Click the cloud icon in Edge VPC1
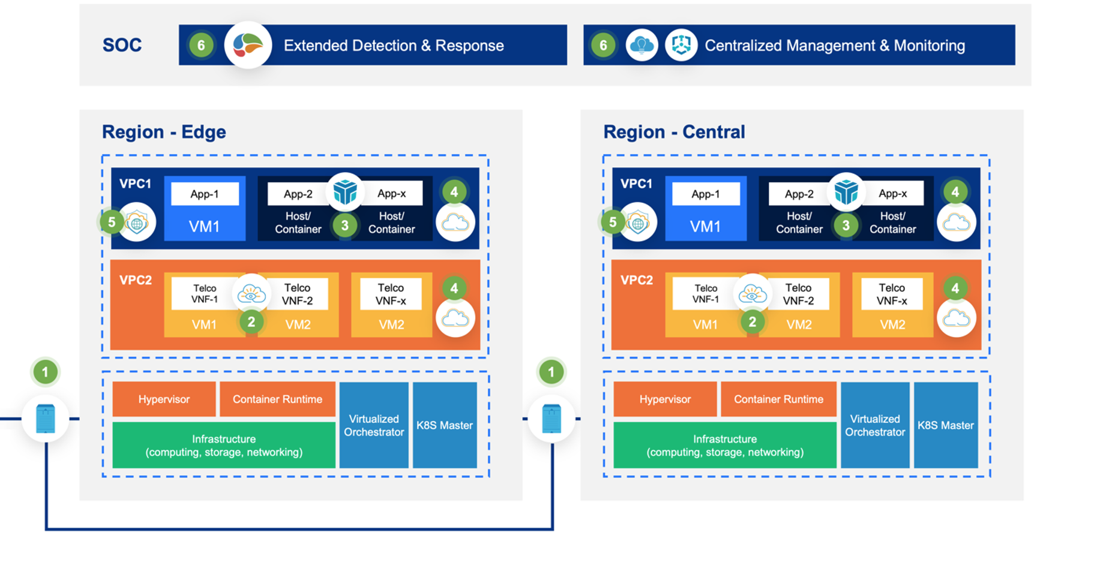This screenshot has height=565, width=1103. [455, 223]
